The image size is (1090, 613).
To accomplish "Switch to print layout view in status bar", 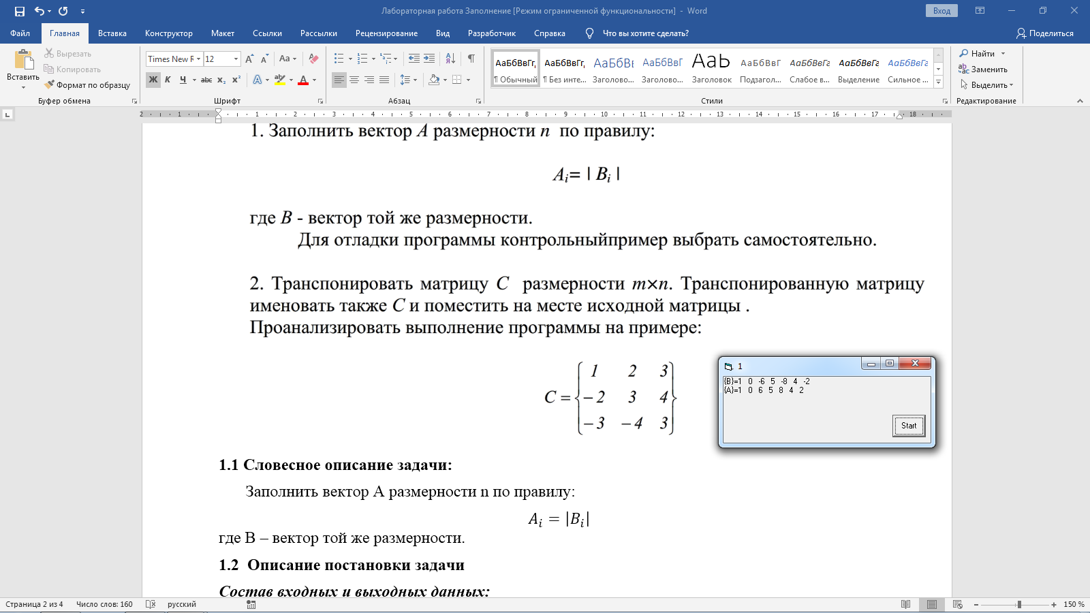I will point(931,604).
